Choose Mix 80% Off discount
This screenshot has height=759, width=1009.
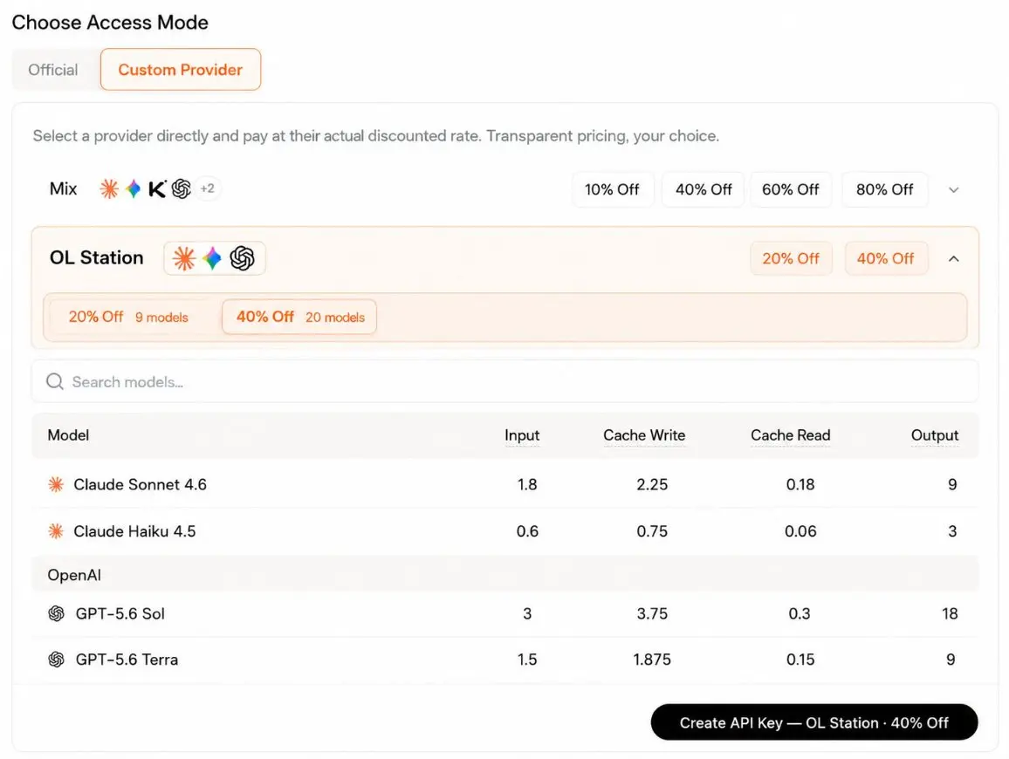[x=885, y=190]
